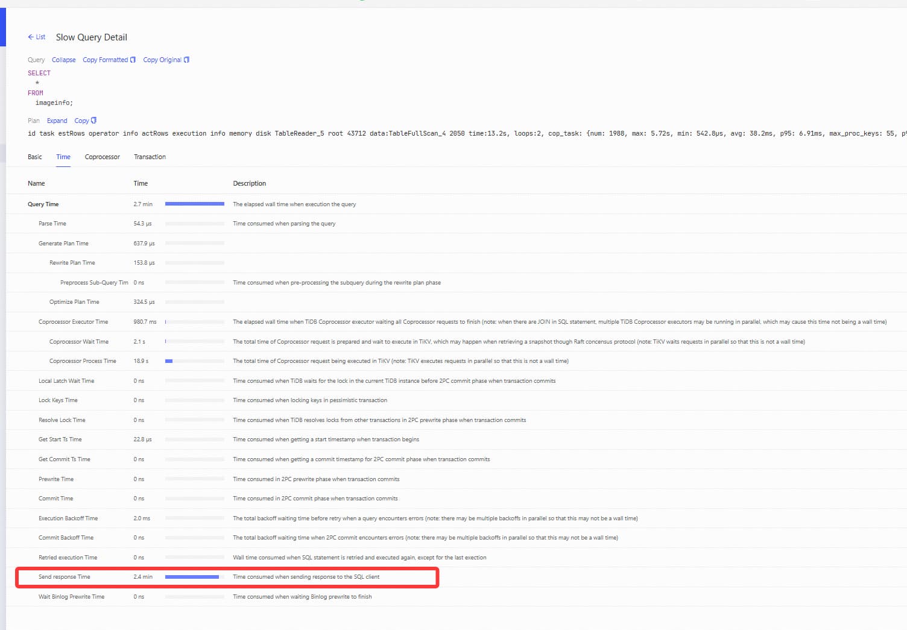Screen dimensions: 907x630
Task: Click the 980.7 ms executor time value
Action: pos(145,322)
